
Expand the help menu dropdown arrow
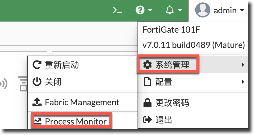[x=150, y=11]
